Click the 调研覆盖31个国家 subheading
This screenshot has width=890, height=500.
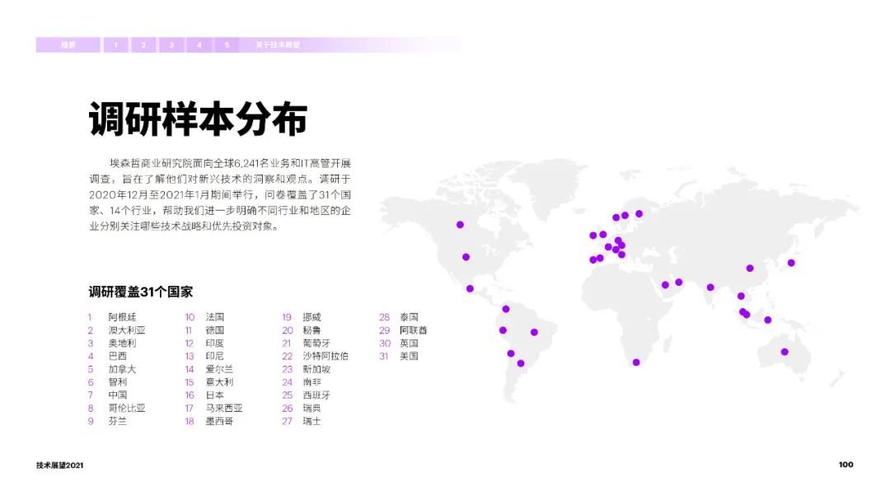pyautogui.click(x=141, y=292)
